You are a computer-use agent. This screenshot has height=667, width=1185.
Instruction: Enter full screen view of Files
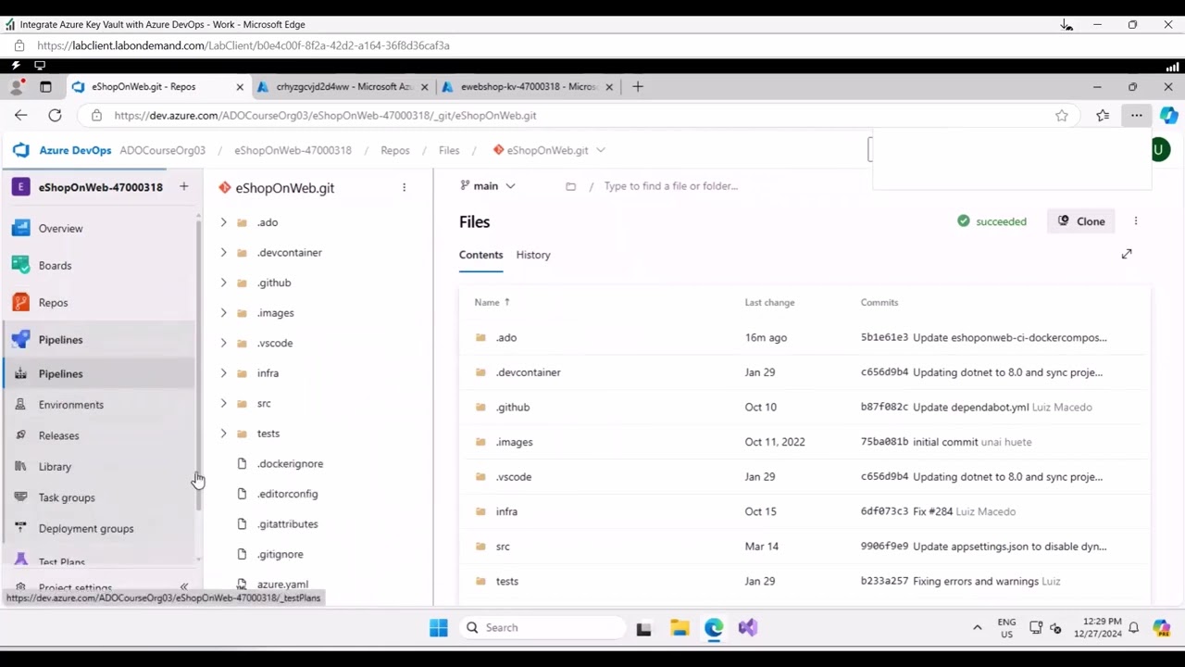pyautogui.click(x=1127, y=254)
